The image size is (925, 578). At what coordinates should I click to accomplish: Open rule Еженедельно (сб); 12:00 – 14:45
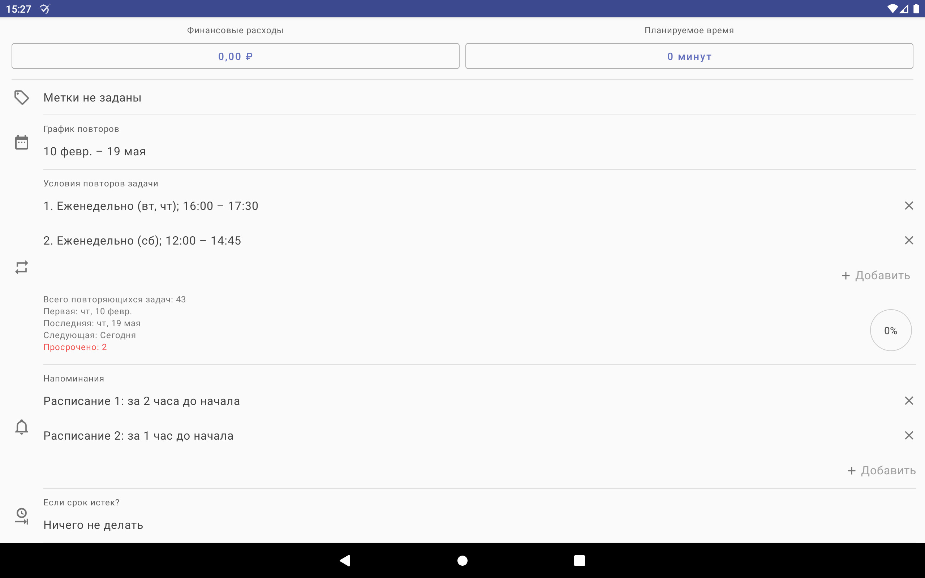click(142, 241)
